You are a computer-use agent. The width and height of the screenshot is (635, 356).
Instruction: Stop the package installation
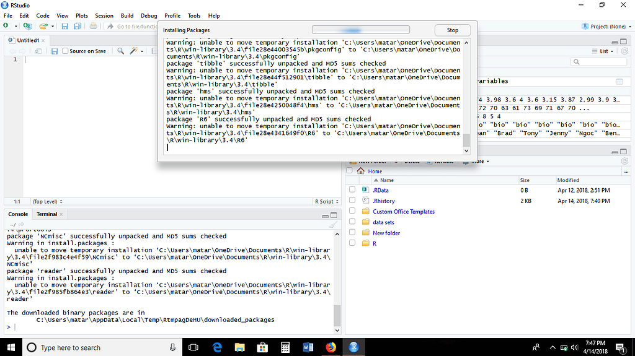[452, 30]
